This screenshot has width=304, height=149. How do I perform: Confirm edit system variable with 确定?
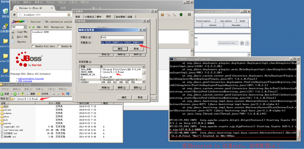(120, 48)
